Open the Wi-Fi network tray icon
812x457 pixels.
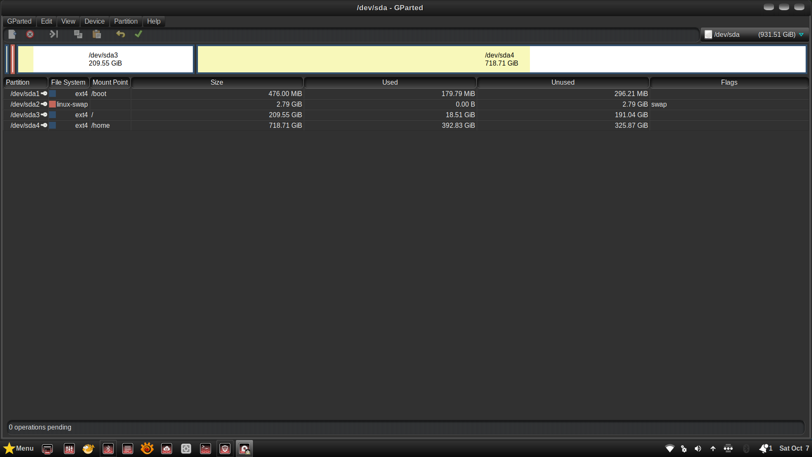tap(670, 449)
